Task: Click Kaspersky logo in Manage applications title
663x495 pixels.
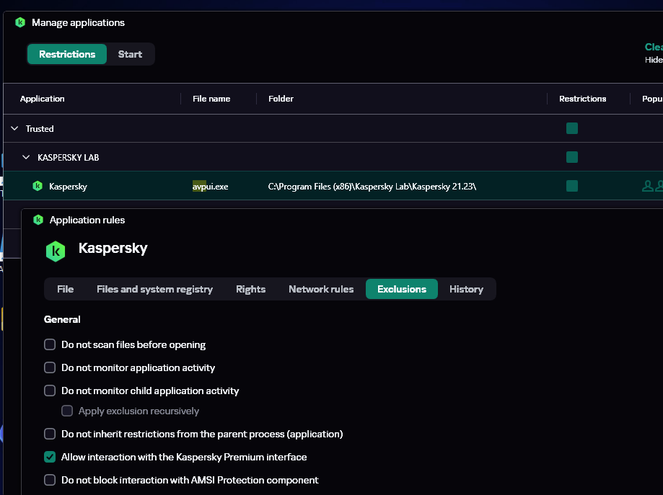Action: [20, 22]
